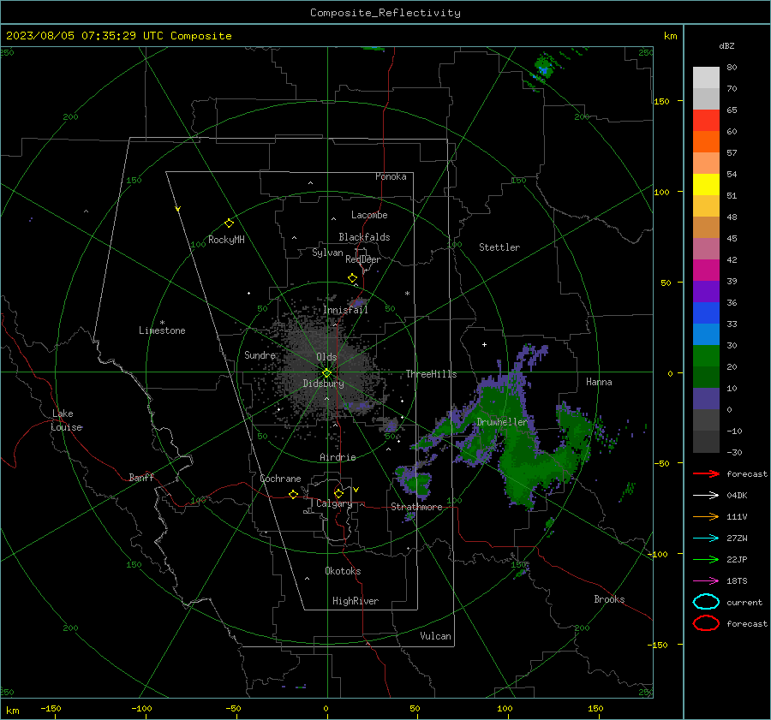771x720 pixels.
Task: Click the yellow diamond marker above Calgary
Action: pyautogui.click(x=338, y=493)
